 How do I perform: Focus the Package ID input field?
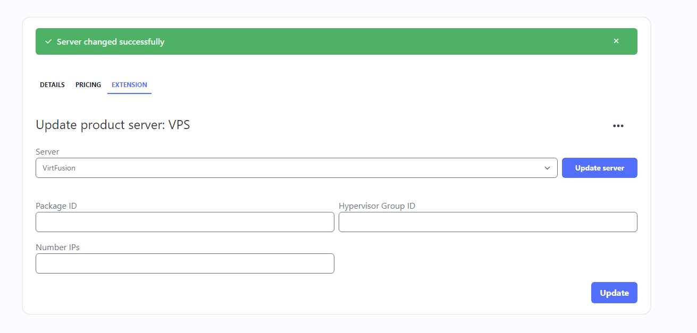(x=184, y=222)
